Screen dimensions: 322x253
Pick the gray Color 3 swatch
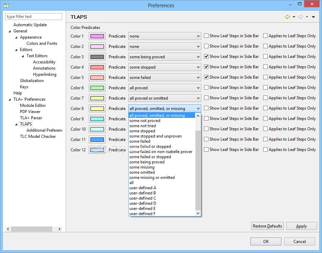[97, 57]
